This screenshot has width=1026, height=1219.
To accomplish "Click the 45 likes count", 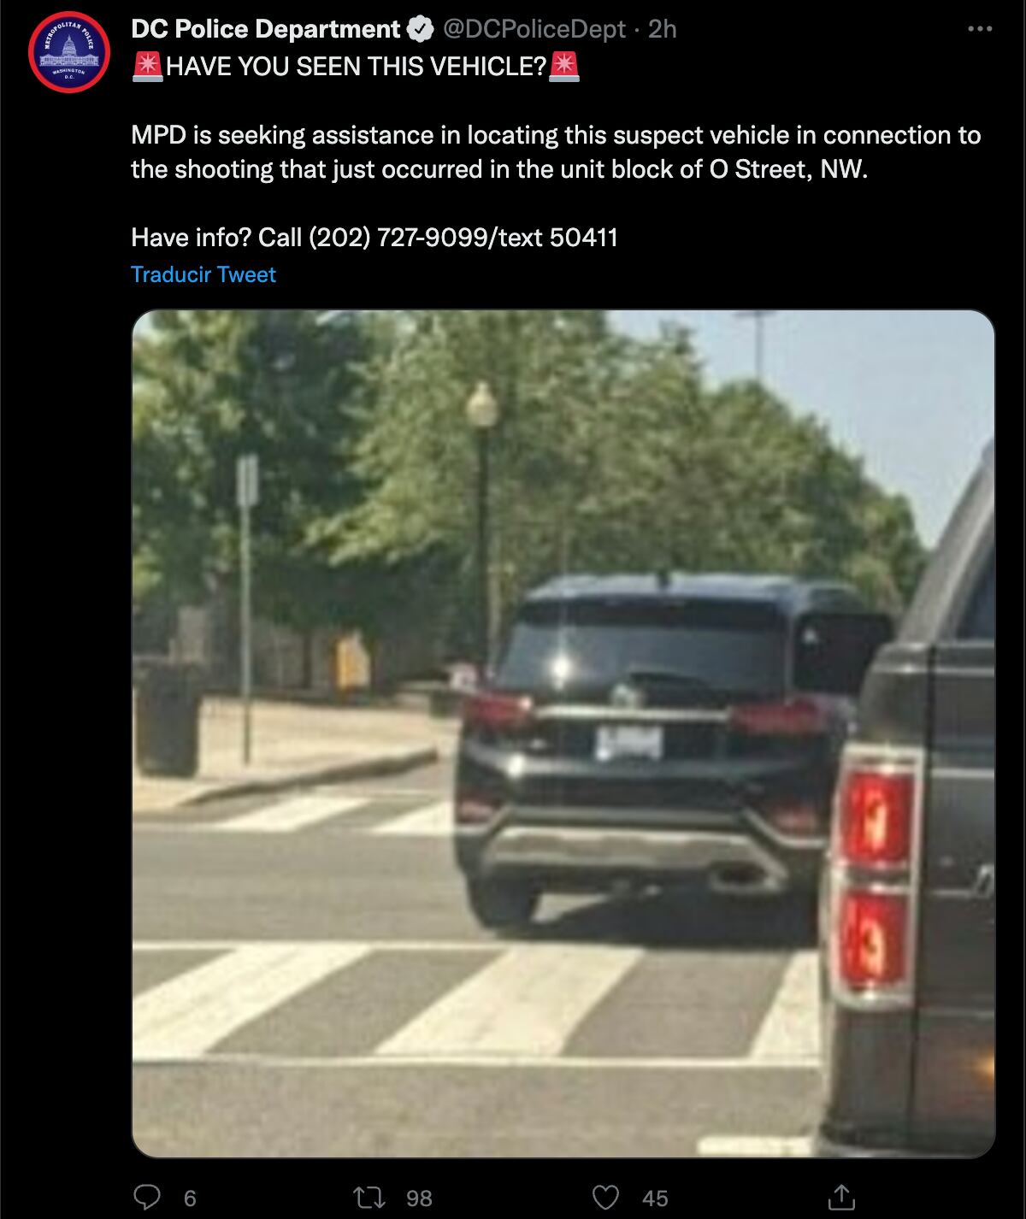I will tap(655, 1198).
